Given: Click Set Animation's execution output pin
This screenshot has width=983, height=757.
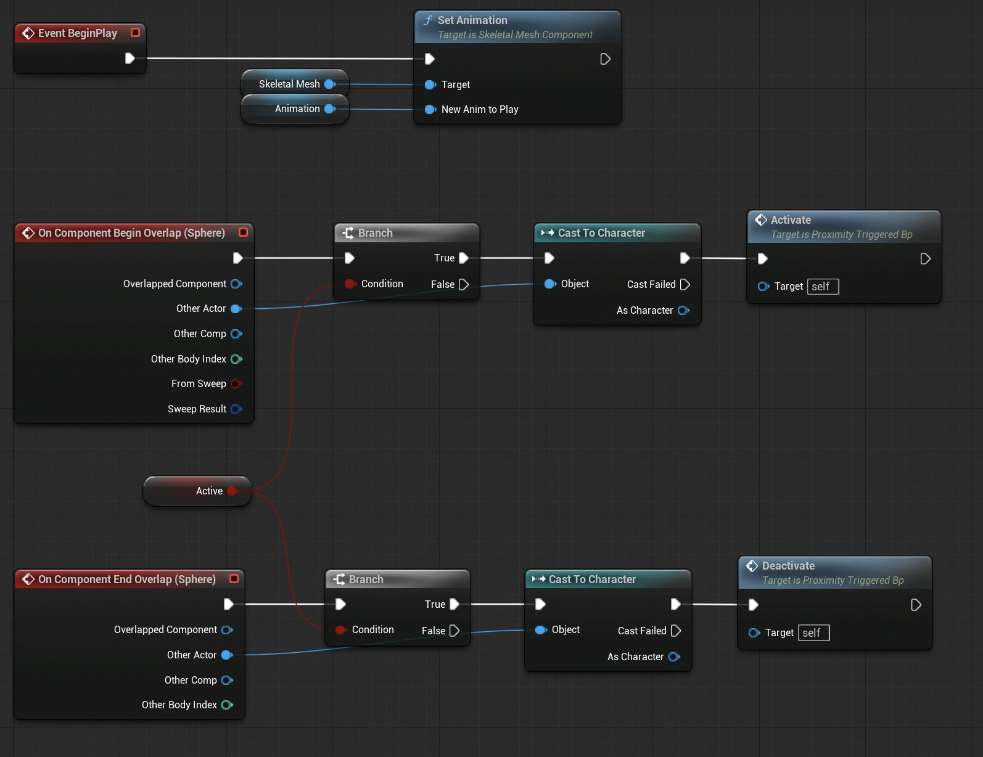Looking at the screenshot, I should coord(605,59).
